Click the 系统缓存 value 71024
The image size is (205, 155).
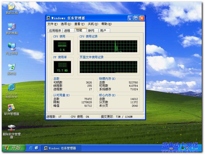134,89
